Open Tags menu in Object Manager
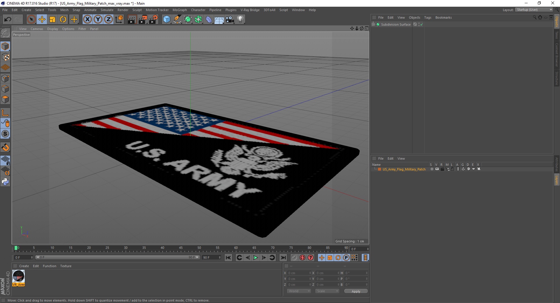The height and width of the screenshot is (303, 560). 428,18
